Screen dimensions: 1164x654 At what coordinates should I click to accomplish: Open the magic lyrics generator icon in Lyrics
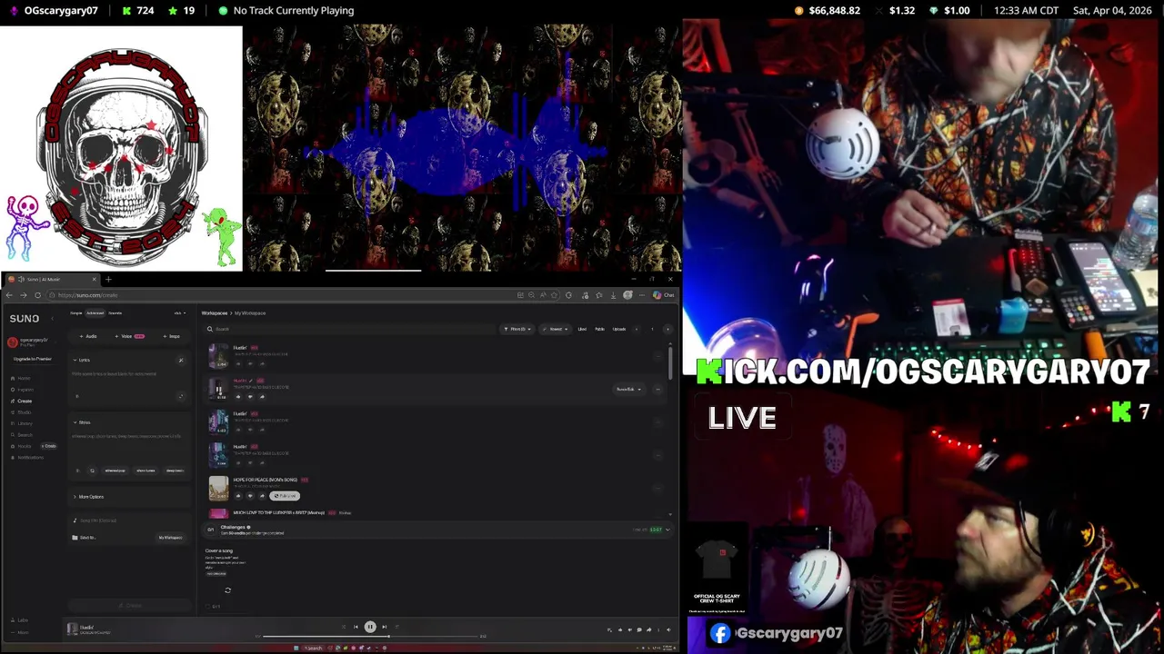point(181,361)
